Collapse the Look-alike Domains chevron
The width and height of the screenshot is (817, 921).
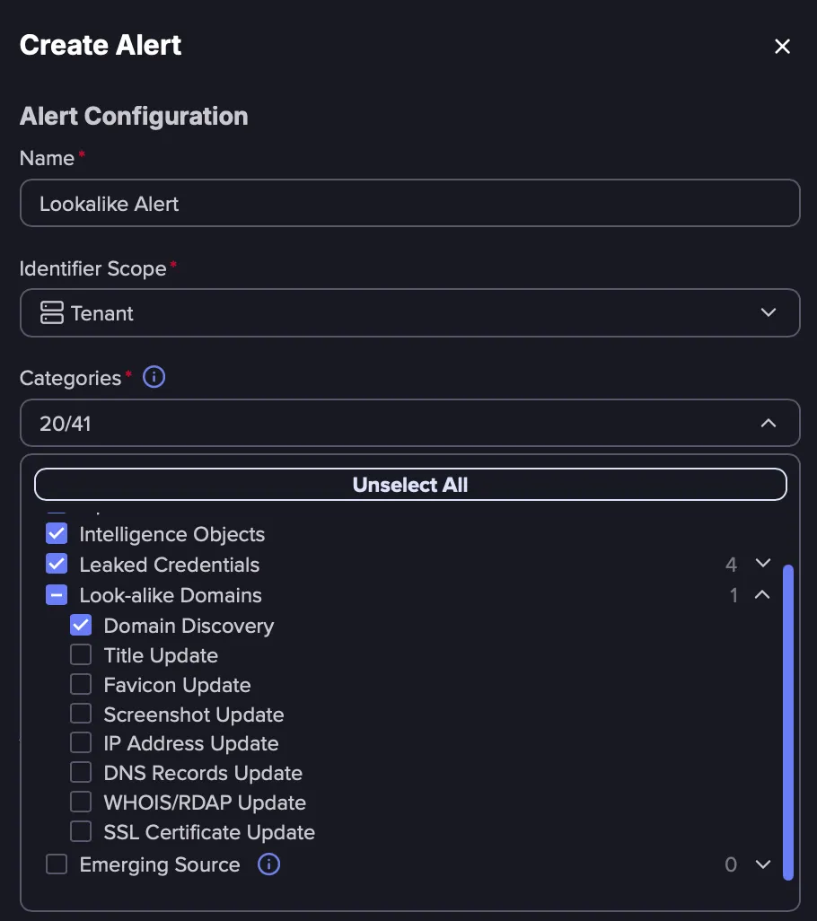(762, 594)
